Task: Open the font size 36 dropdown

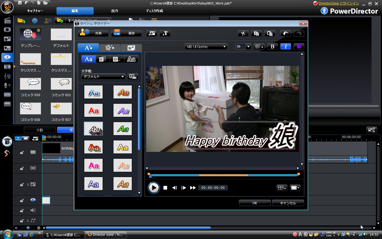Action: pos(249,47)
